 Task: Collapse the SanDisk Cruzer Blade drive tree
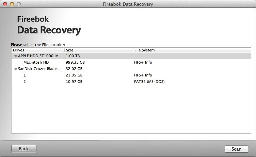(x=16, y=69)
